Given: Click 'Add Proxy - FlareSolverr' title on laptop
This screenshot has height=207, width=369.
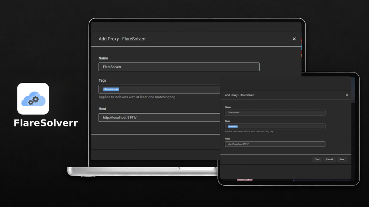Looking at the screenshot, I should click(x=122, y=39).
